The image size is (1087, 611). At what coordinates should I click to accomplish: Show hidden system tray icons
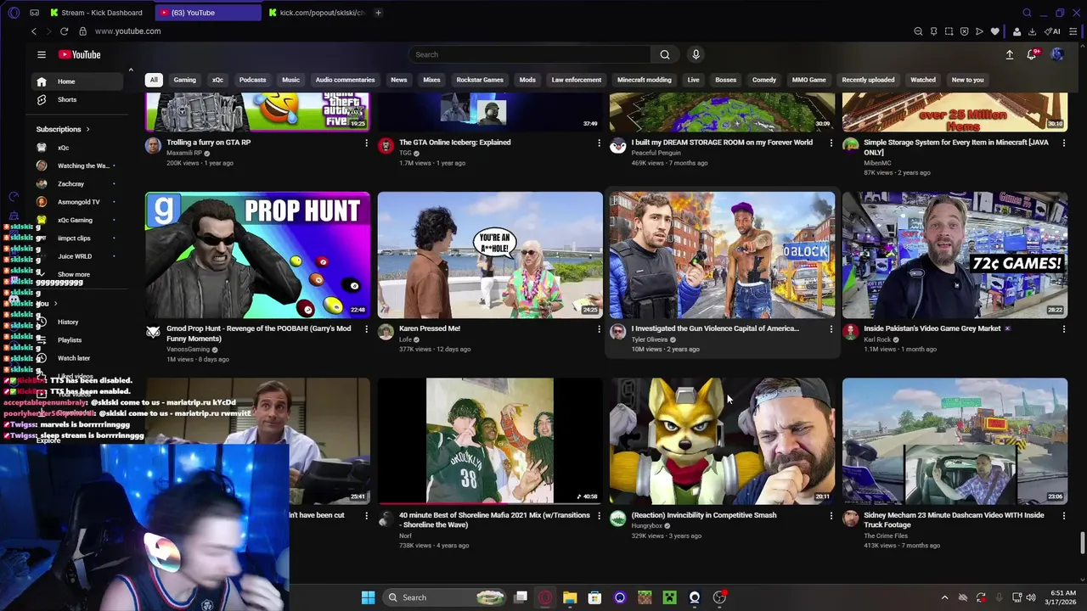click(944, 597)
